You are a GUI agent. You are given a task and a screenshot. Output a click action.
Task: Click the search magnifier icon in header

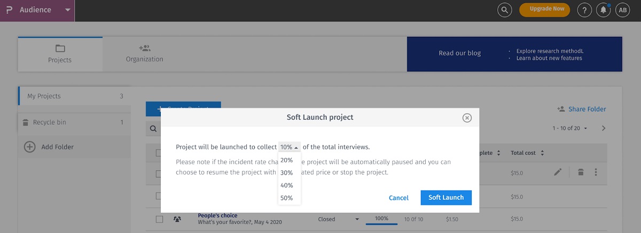504,10
